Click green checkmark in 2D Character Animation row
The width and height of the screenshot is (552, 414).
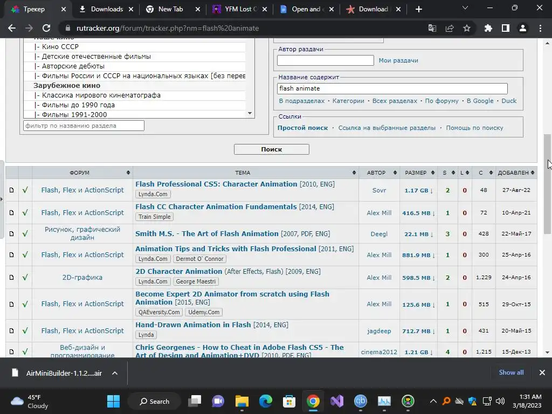click(x=25, y=278)
